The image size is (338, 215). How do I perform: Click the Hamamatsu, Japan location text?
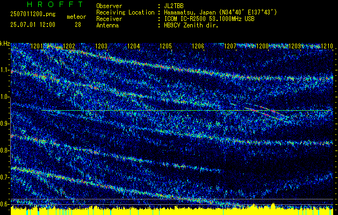coord(220,12)
